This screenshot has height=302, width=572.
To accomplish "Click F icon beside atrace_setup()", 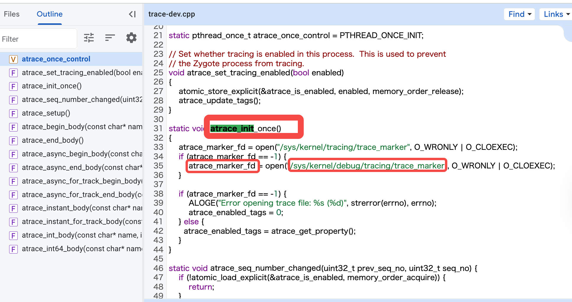I will pos(13,113).
